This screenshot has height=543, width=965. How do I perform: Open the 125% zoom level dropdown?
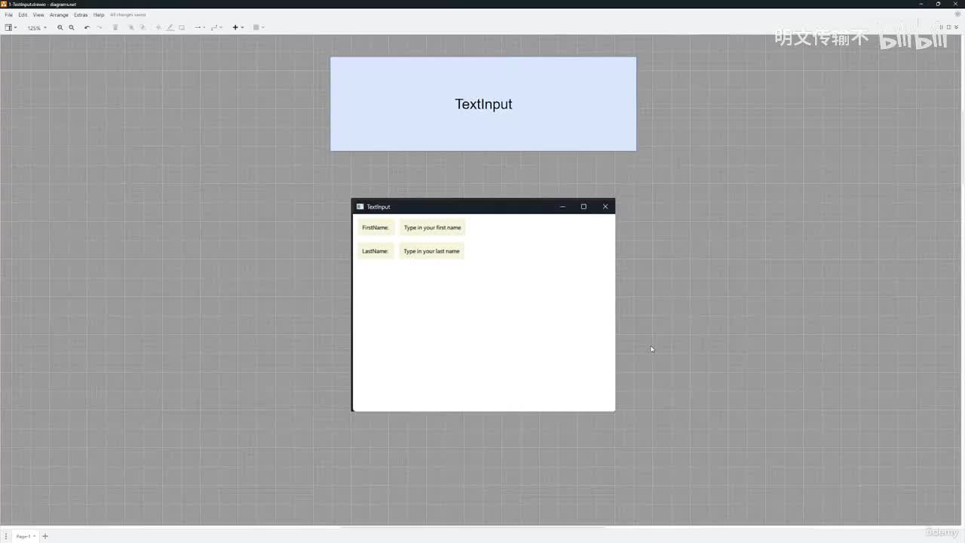pos(36,28)
